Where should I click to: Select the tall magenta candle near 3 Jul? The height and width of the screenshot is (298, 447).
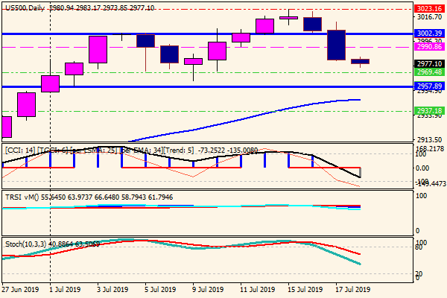98,49
